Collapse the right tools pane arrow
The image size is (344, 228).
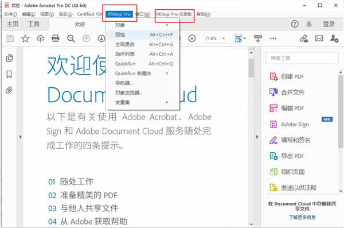[257, 137]
